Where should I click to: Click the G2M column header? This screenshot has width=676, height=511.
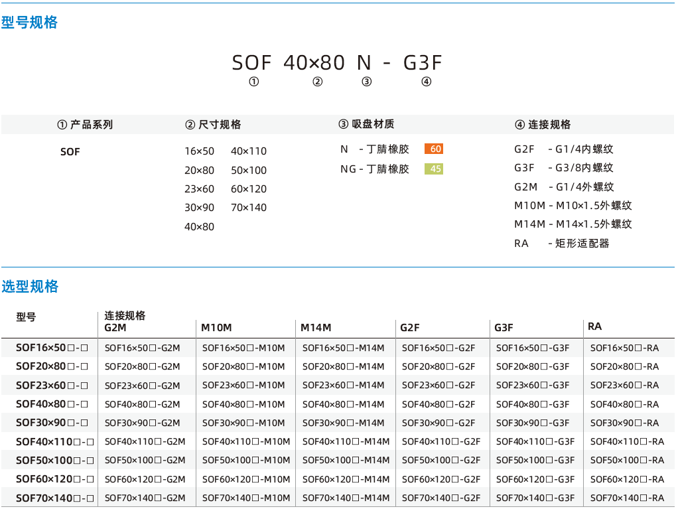[x=115, y=328]
